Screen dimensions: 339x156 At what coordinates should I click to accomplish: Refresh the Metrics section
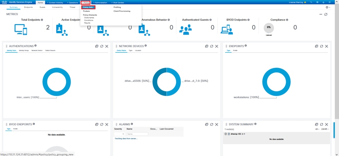point(326,14)
